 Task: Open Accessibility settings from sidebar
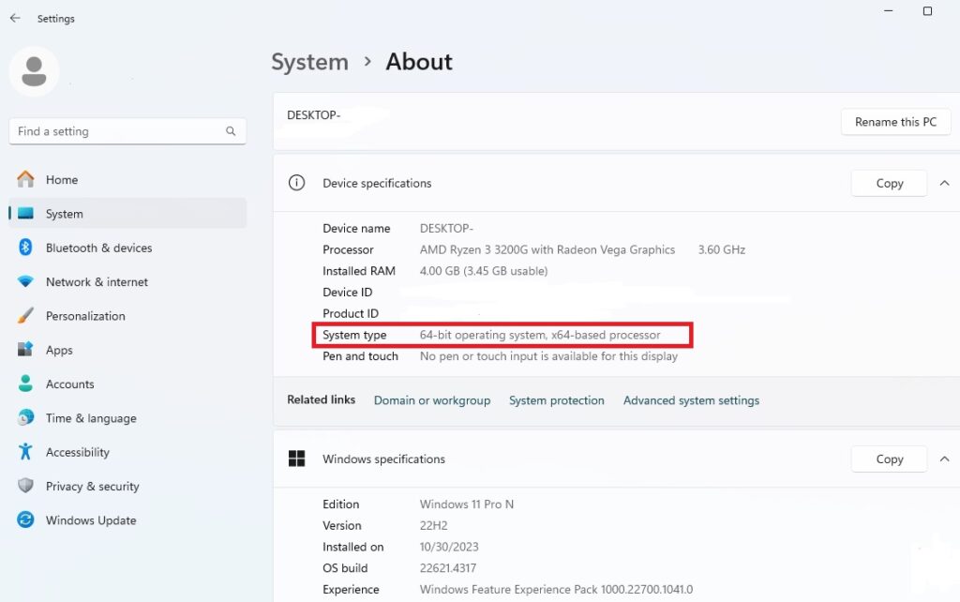pyautogui.click(x=25, y=452)
